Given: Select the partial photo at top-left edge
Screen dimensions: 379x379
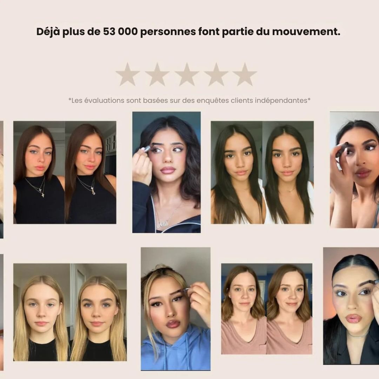Looking at the screenshot, I should click(1, 179).
